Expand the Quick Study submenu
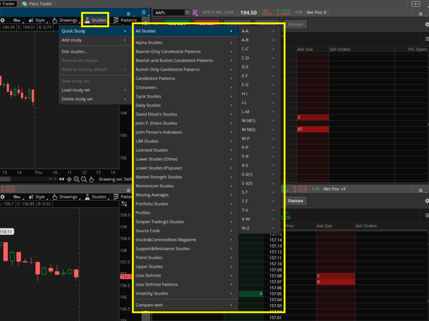429x321 pixels. [x=95, y=31]
